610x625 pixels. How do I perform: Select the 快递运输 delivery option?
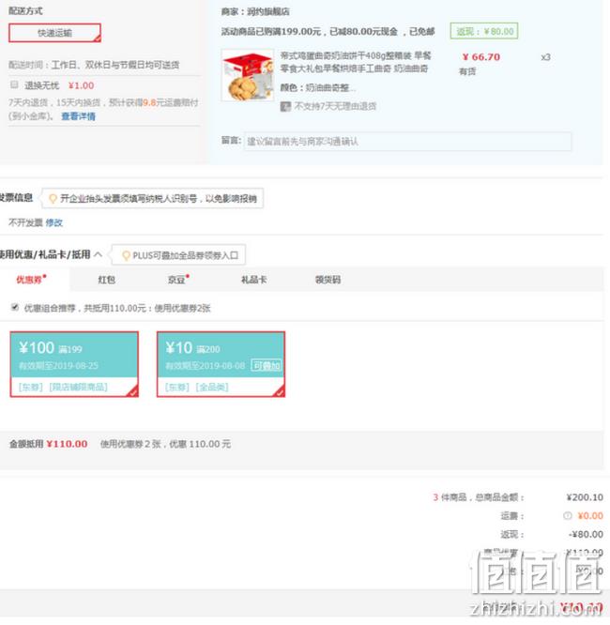[54, 33]
